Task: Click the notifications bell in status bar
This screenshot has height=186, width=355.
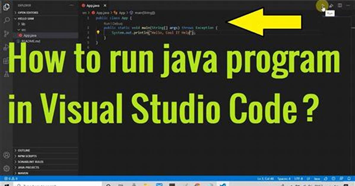Action: click(349, 179)
